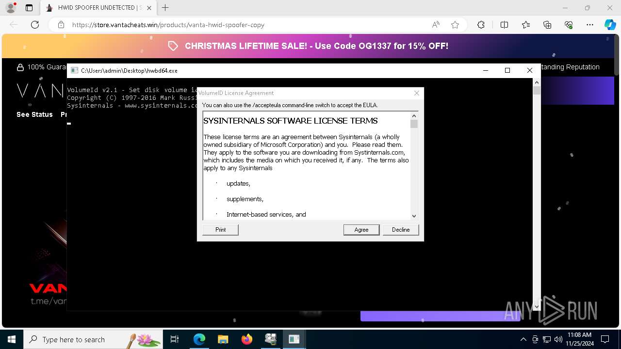The width and height of the screenshot is (621, 349).
Task: Click the console window scroll down arrow
Action: (537, 306)
